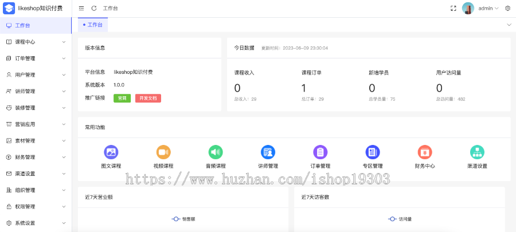Click the 用户管理 person icon in sidebar
Viewport: 516px width, 232px height.
pos(9,74)
